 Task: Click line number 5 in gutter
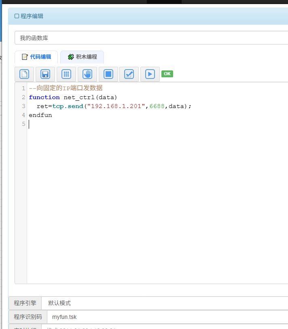point(23,124)
